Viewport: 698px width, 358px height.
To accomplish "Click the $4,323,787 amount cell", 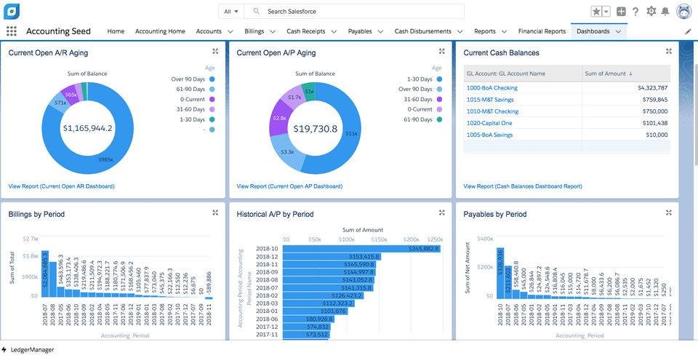I will (626, 88).
